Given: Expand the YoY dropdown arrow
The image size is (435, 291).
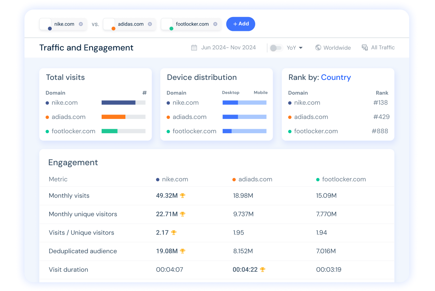Looking at the screenshot, I should coord(301,48).
